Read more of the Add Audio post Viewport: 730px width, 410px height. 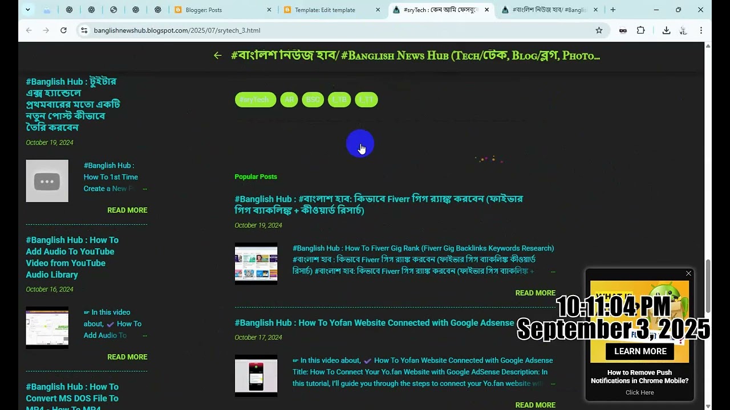point(127,357)
